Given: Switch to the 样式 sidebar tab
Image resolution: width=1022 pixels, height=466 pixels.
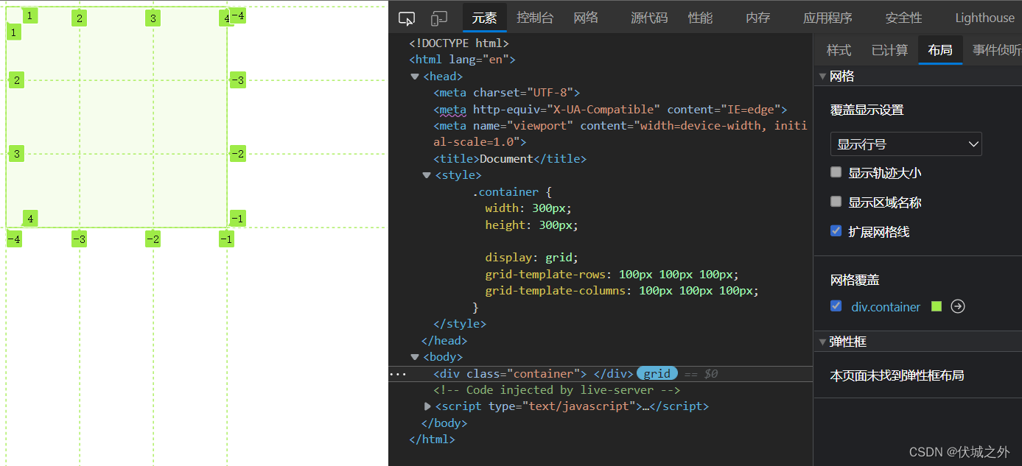Looking at the screenshot, I should point(839,50).
